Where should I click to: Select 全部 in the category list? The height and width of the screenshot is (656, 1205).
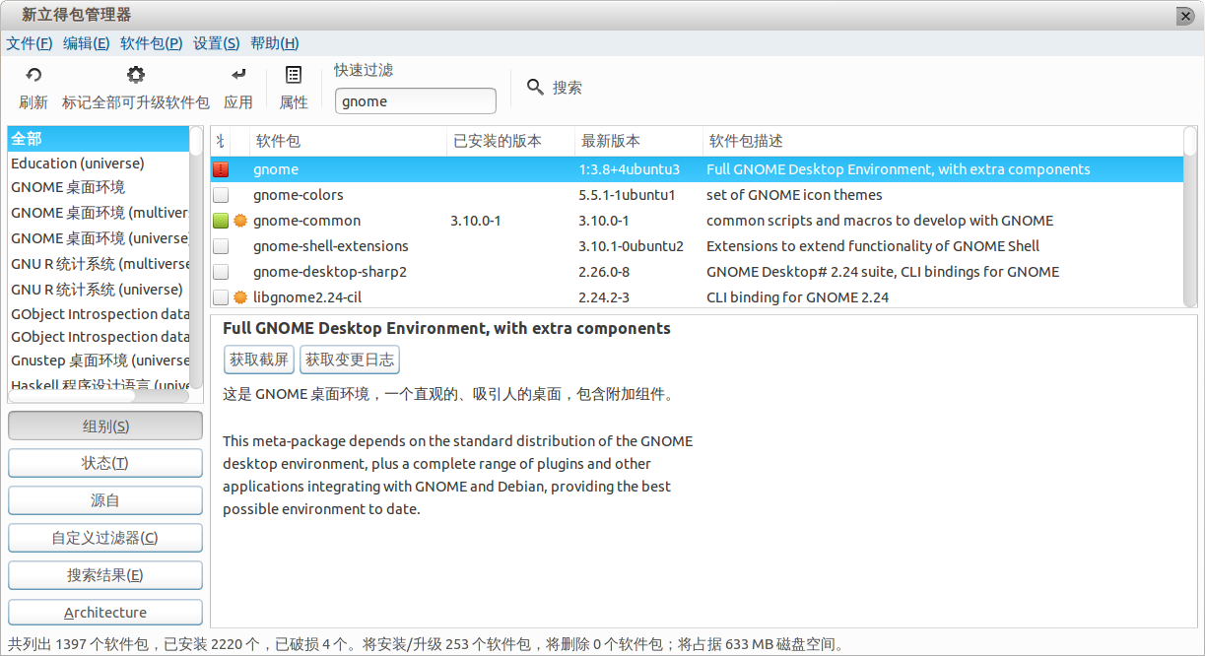pyautogui.click(x=98, y=139)
